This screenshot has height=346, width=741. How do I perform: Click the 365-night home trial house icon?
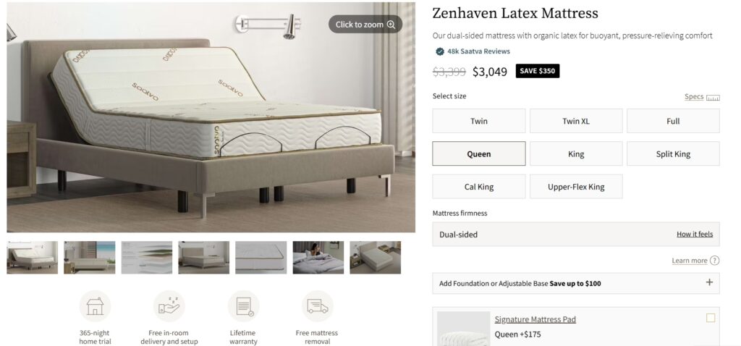click(95, 306)
